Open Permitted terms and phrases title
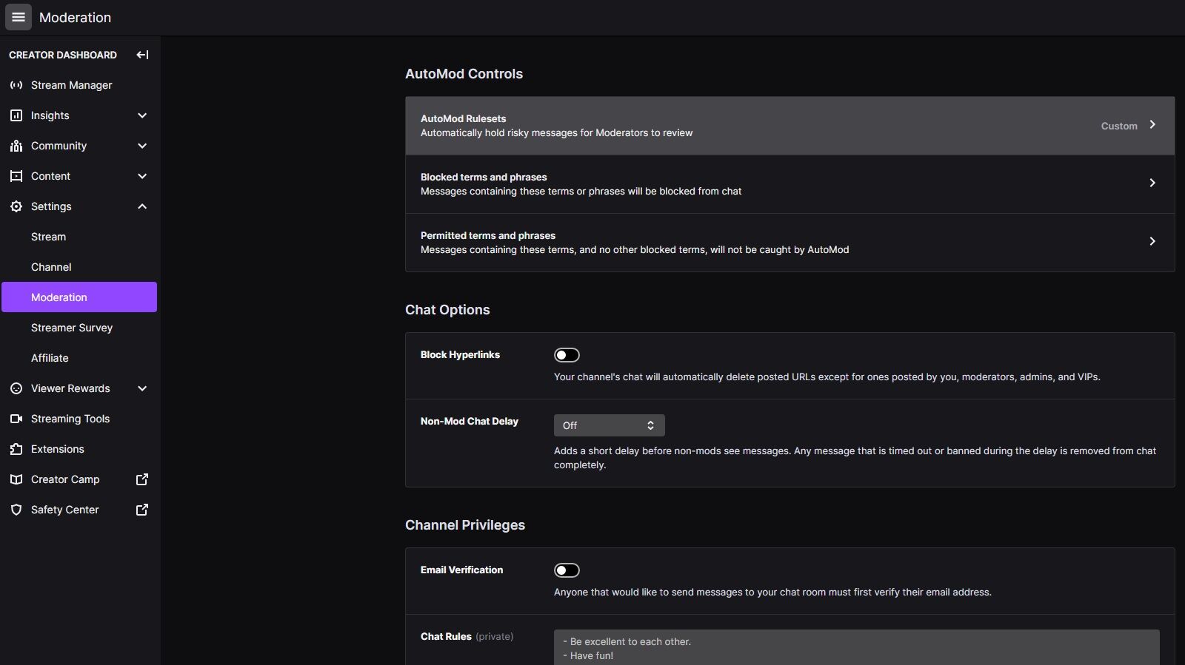The image size is (1185, 665). tap(488, 235)
